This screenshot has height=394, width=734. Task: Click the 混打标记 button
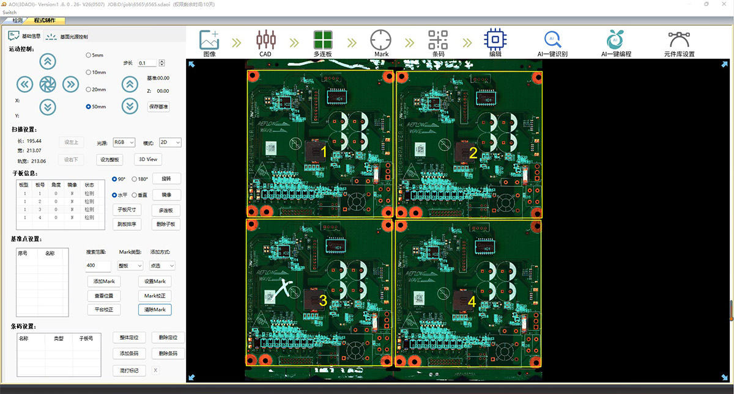click(130, 370)
